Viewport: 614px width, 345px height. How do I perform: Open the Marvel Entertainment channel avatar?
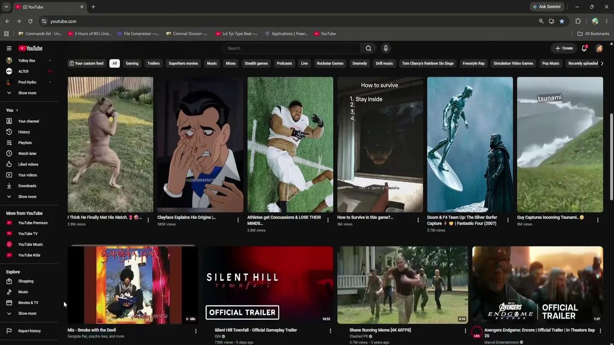[x=477, y=333]
